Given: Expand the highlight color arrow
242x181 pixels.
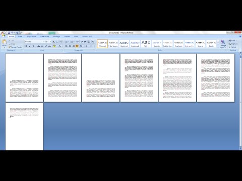Looking at the screenshot, I should 57,46.
